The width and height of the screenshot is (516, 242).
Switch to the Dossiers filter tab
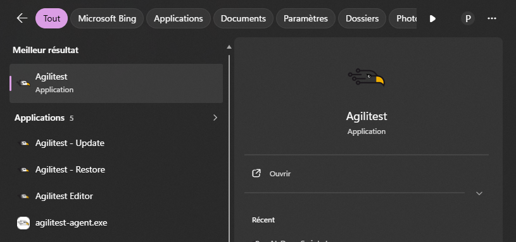tap(362, 18)
